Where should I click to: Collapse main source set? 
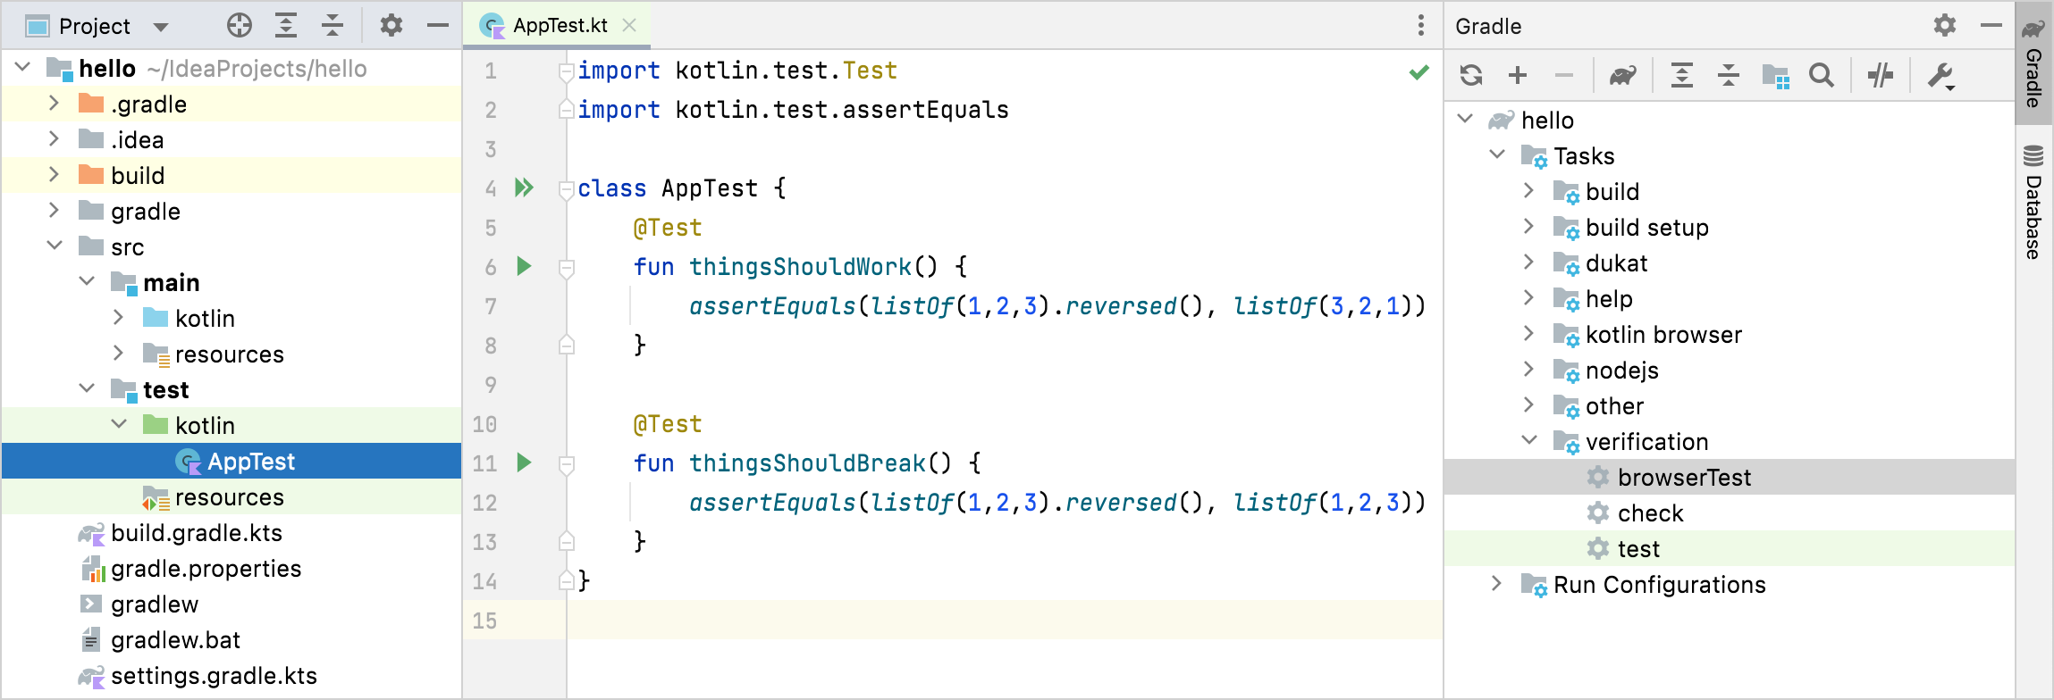click(87, 281)
